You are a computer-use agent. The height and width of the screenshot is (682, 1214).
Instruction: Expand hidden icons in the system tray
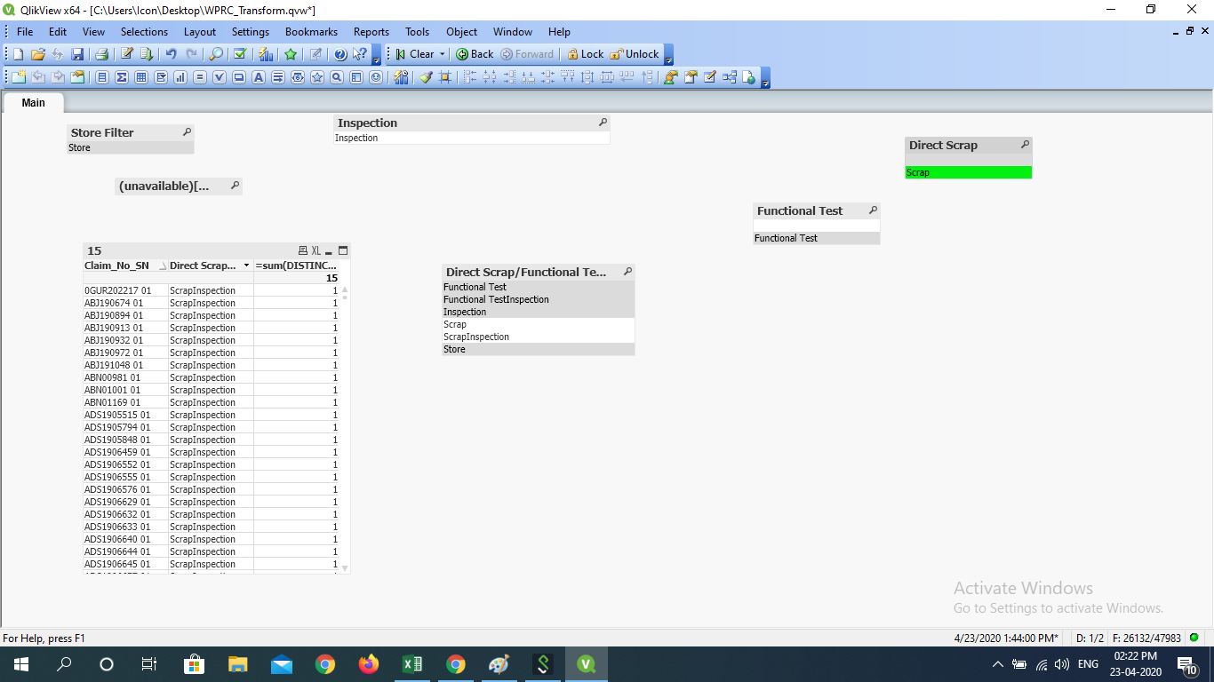tap(997, 662)
